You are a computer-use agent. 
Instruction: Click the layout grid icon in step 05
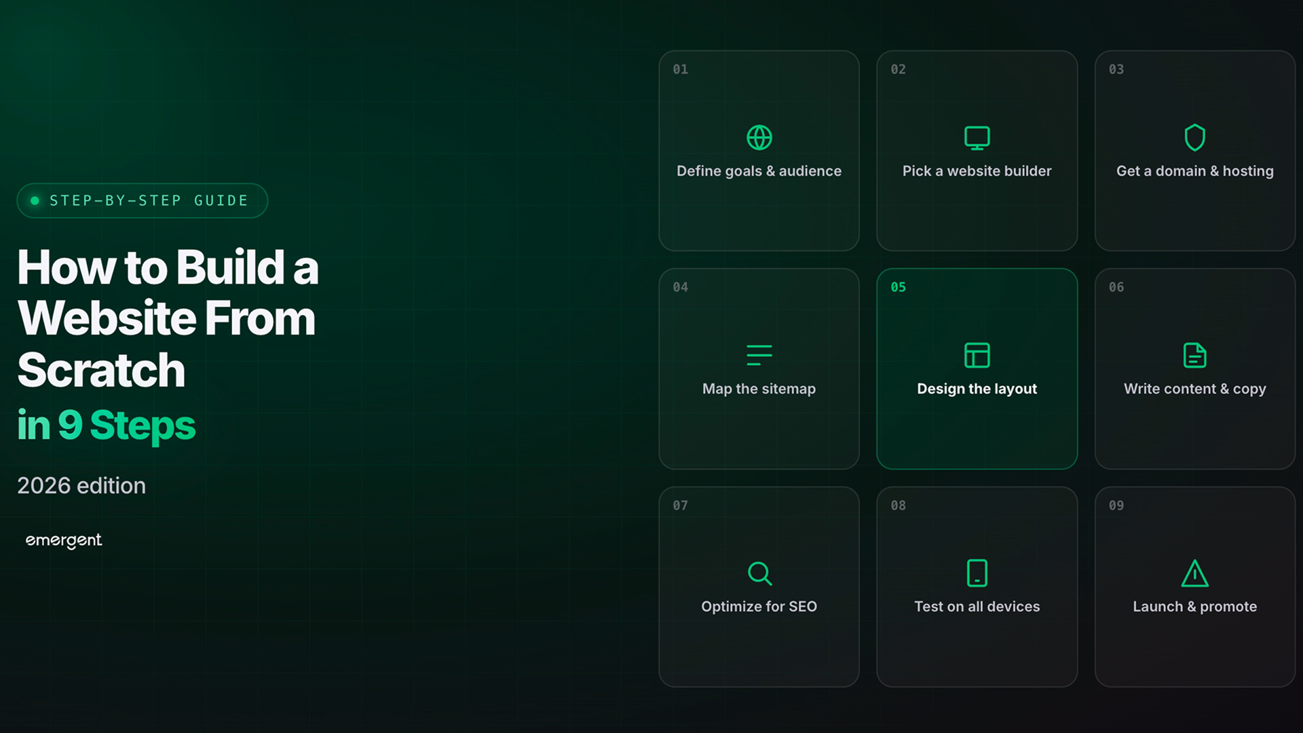tap(977, 355)
